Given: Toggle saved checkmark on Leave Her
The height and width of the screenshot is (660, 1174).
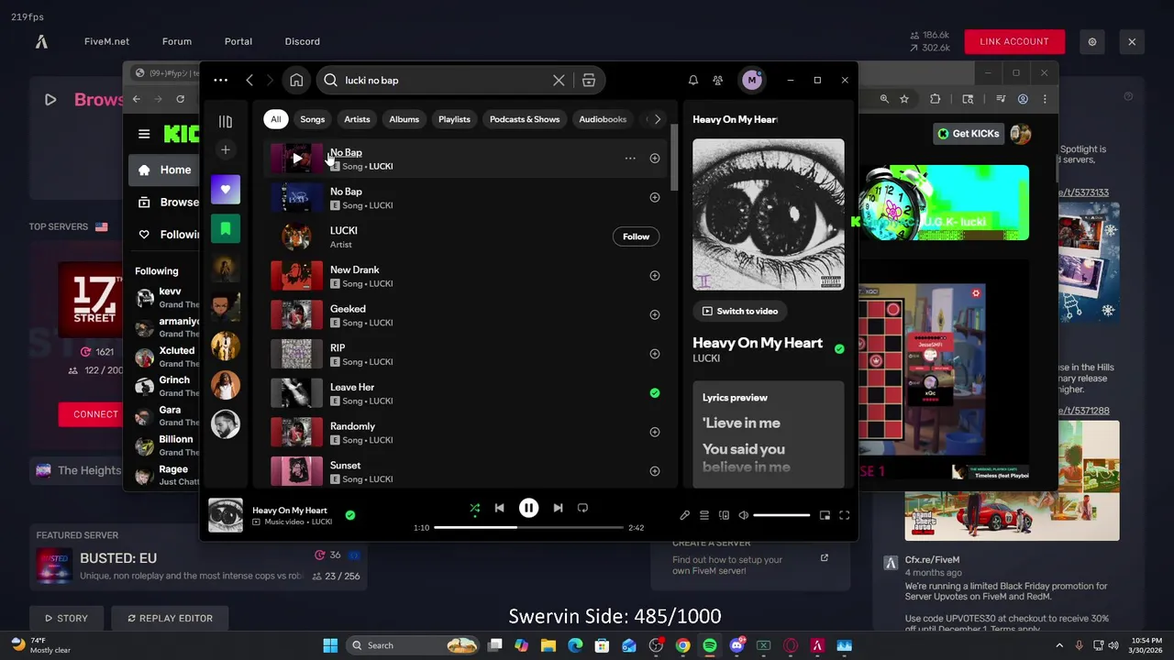Looking at the screenshot, I should click(x=655, y=392).
